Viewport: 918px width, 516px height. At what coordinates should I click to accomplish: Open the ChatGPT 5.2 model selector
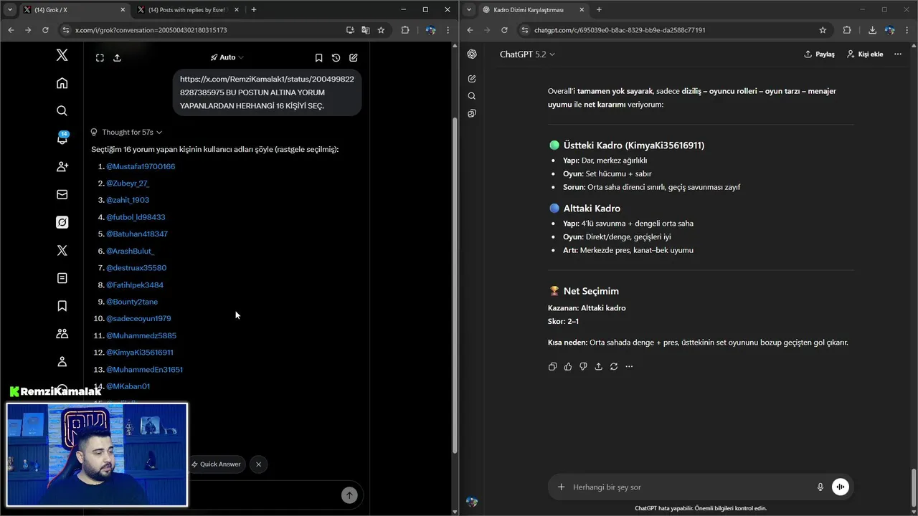(x=527, y=54)
